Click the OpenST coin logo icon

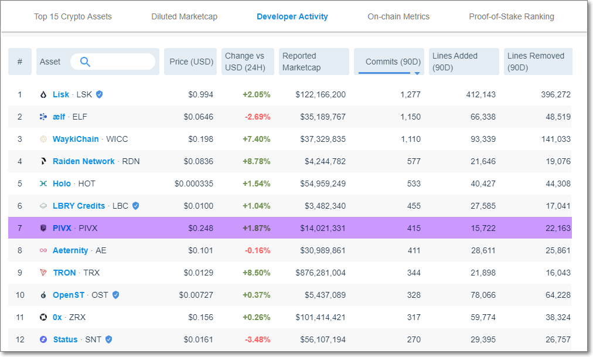click(43, 295)
